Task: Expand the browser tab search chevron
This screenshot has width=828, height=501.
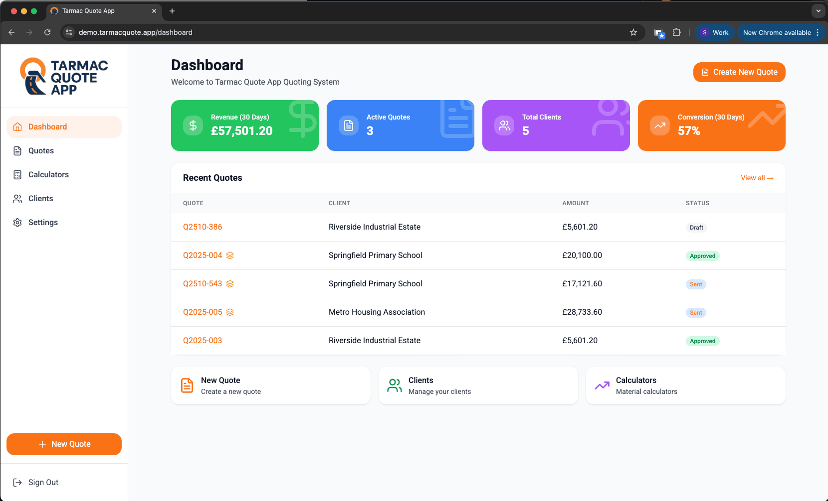Action: click(x=818, y=10)
